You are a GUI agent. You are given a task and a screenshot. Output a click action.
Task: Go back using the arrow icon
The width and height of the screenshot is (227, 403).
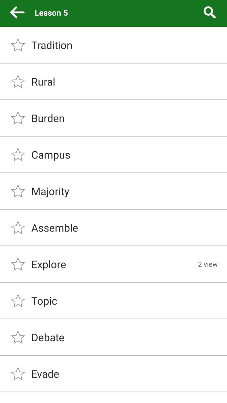[17, 13]
